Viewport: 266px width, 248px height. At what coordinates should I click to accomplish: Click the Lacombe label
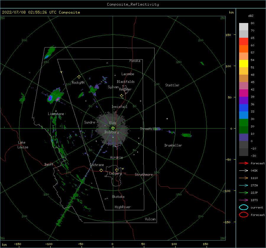coord(128,74)
